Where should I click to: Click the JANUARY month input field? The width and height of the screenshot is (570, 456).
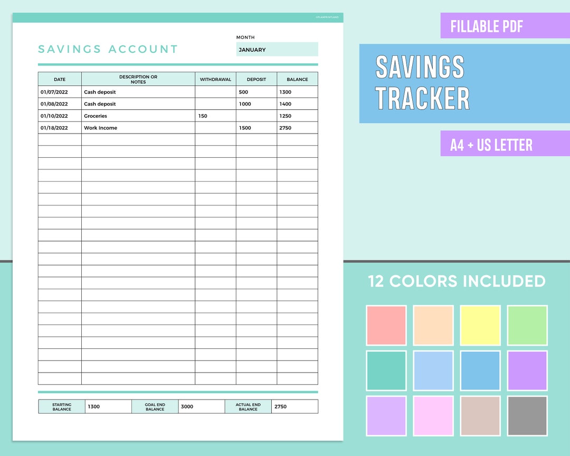point(277,49)
